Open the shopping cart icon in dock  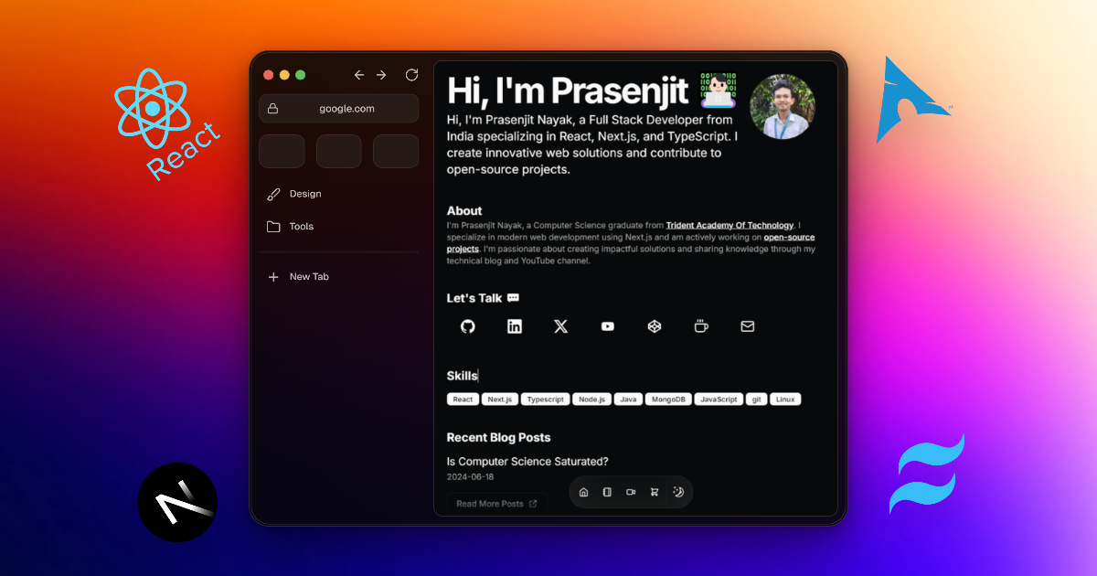point(655,492)
